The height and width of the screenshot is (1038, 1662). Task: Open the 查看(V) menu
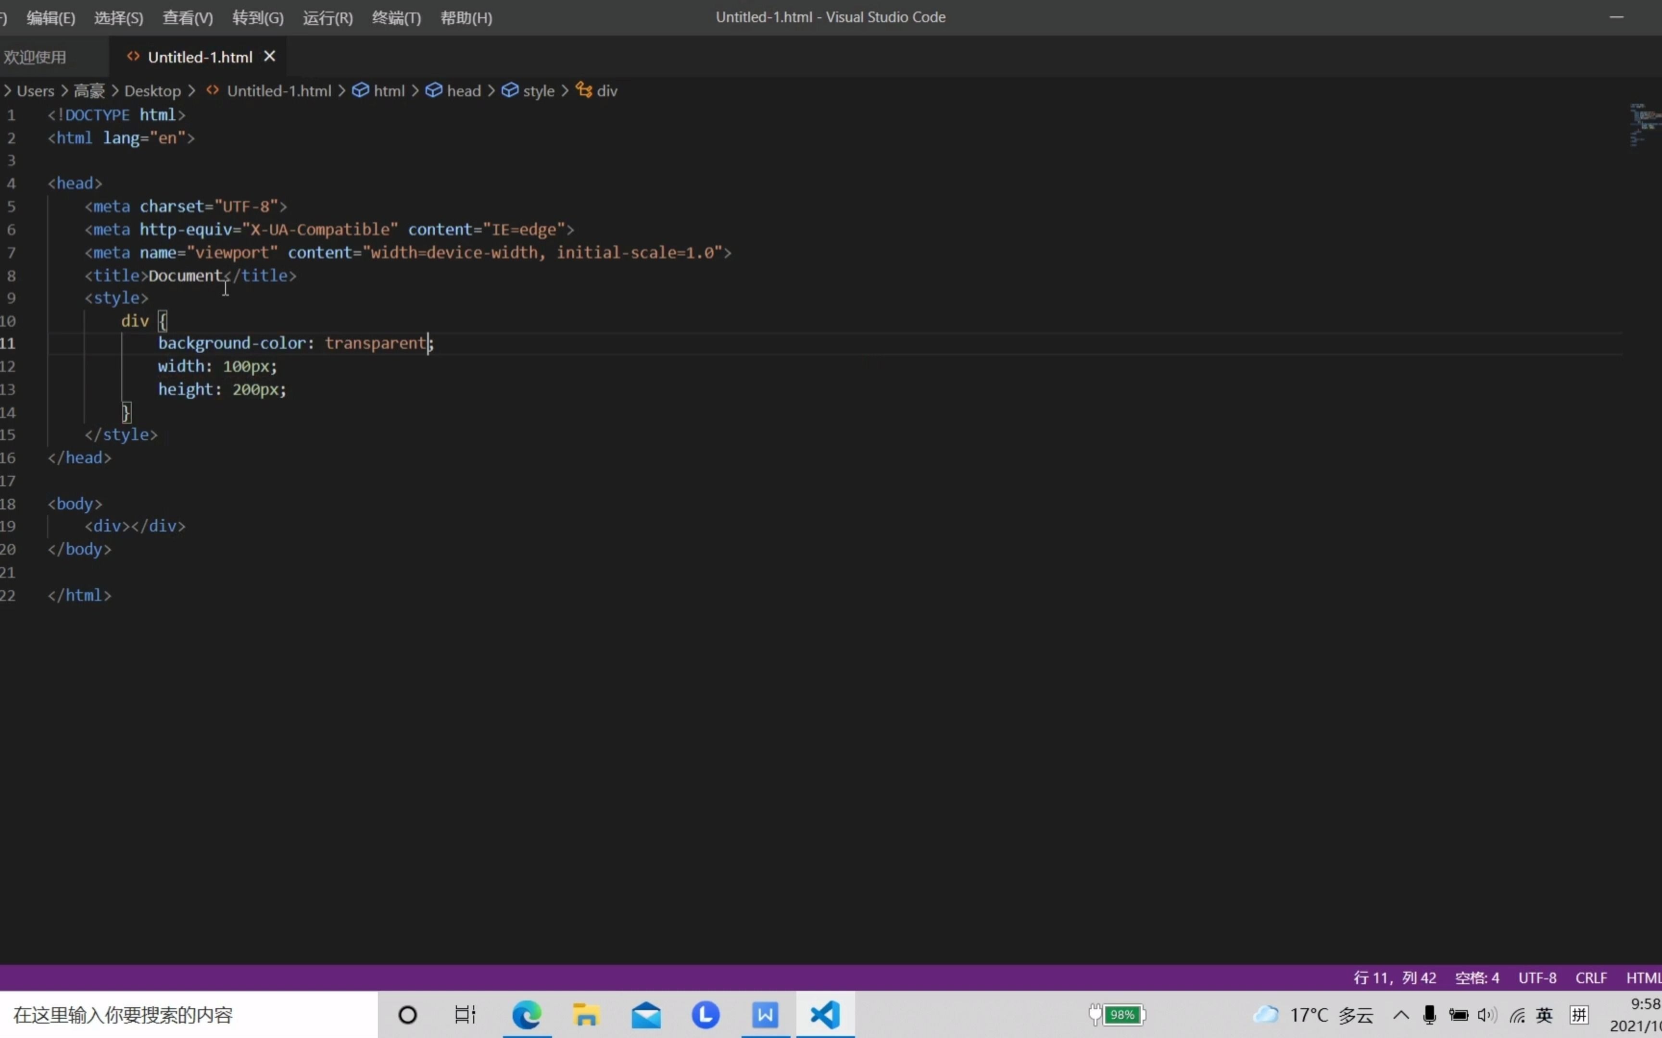point(188,18)
